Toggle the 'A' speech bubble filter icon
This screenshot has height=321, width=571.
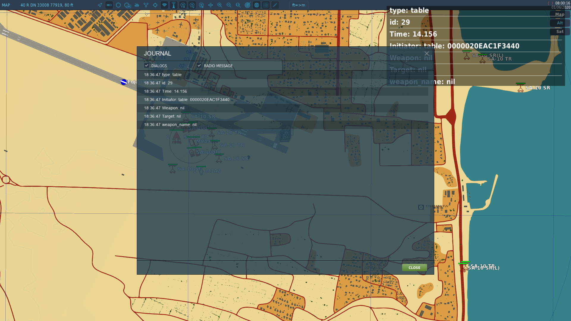[183, 5]
